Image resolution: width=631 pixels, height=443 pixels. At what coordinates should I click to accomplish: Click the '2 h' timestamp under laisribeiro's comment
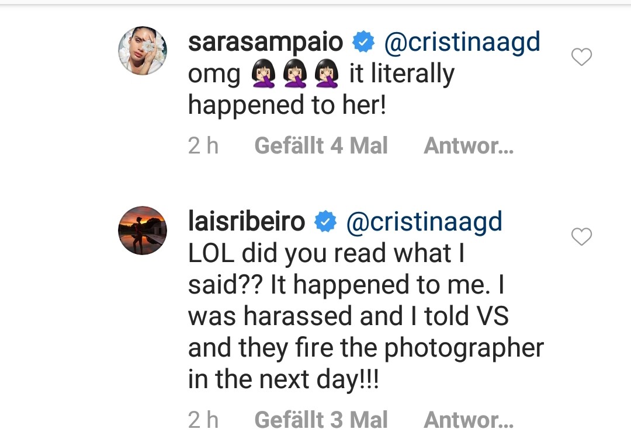click(x=203, y=420)
